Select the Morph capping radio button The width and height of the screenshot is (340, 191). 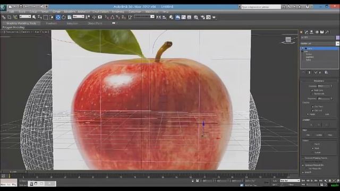(308, 114)
